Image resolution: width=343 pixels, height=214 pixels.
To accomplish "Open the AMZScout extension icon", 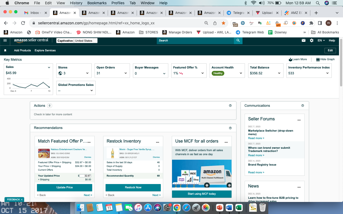I will click(268, 23).
